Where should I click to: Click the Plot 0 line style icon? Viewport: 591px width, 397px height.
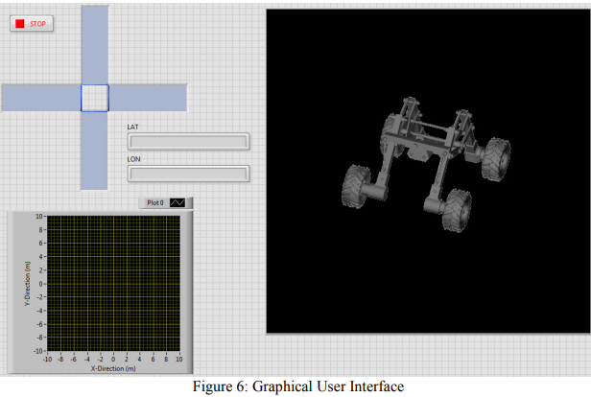177,202
